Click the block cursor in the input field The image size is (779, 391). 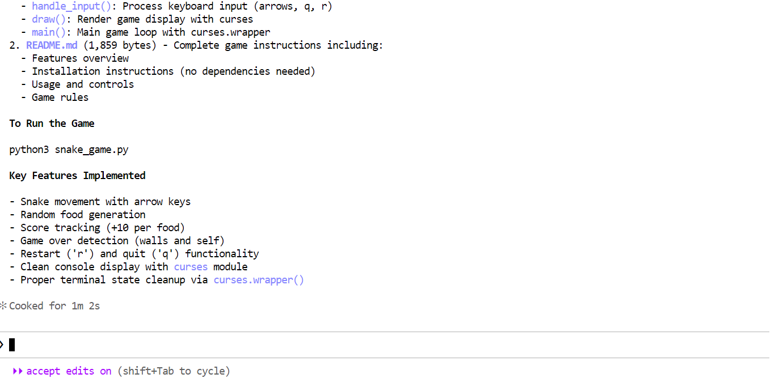pos(12,344)
